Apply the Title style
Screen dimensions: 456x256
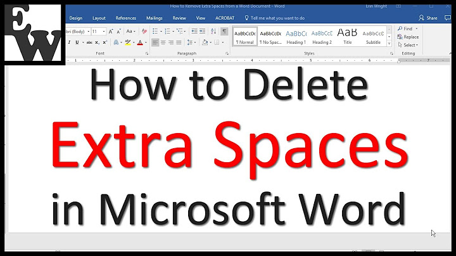(x=347, y=37)
